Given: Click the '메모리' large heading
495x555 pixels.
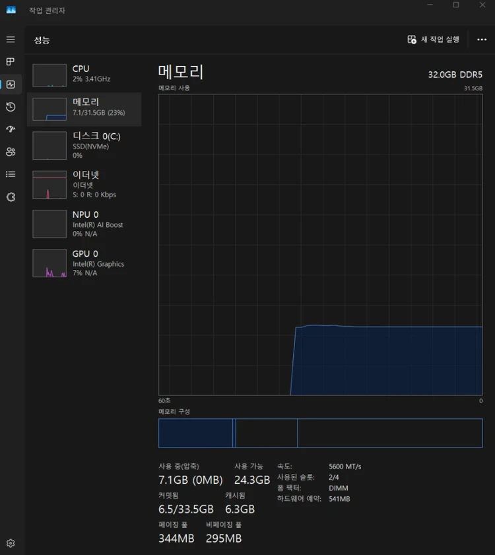Looking at the screenshot, I should click(x=181, y=72).
